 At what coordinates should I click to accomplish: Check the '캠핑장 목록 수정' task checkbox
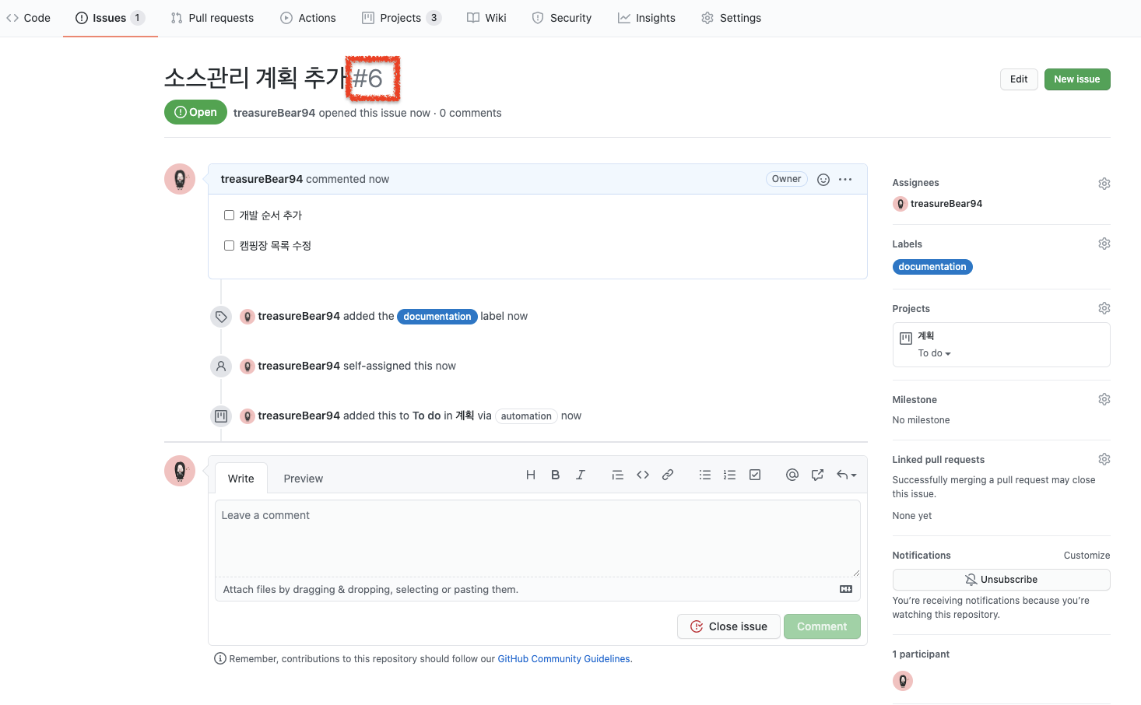point(229,246)
